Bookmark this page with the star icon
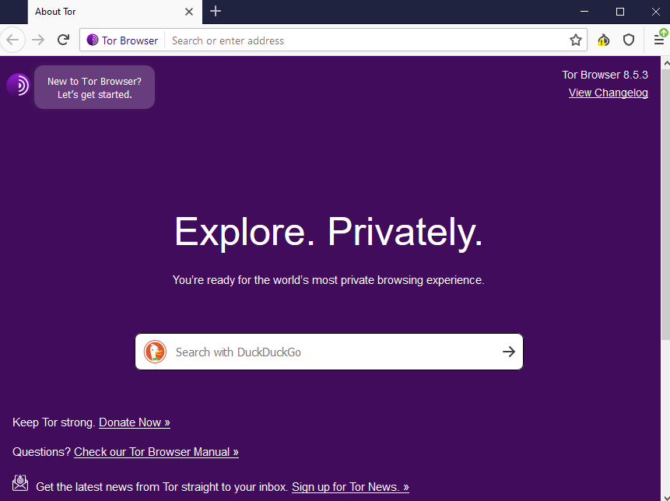670x501 pixels. pos(576,40)
